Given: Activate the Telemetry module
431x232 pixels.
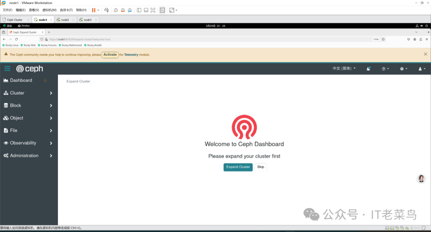Looking at the screenshot, I should click(110, 55).
